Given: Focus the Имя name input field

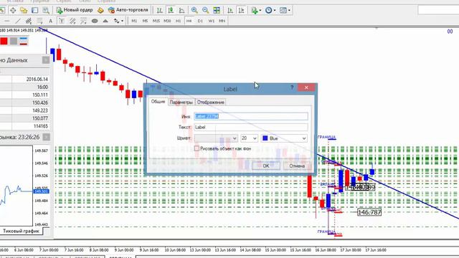Looking at the screenshot, I should 251,116.
